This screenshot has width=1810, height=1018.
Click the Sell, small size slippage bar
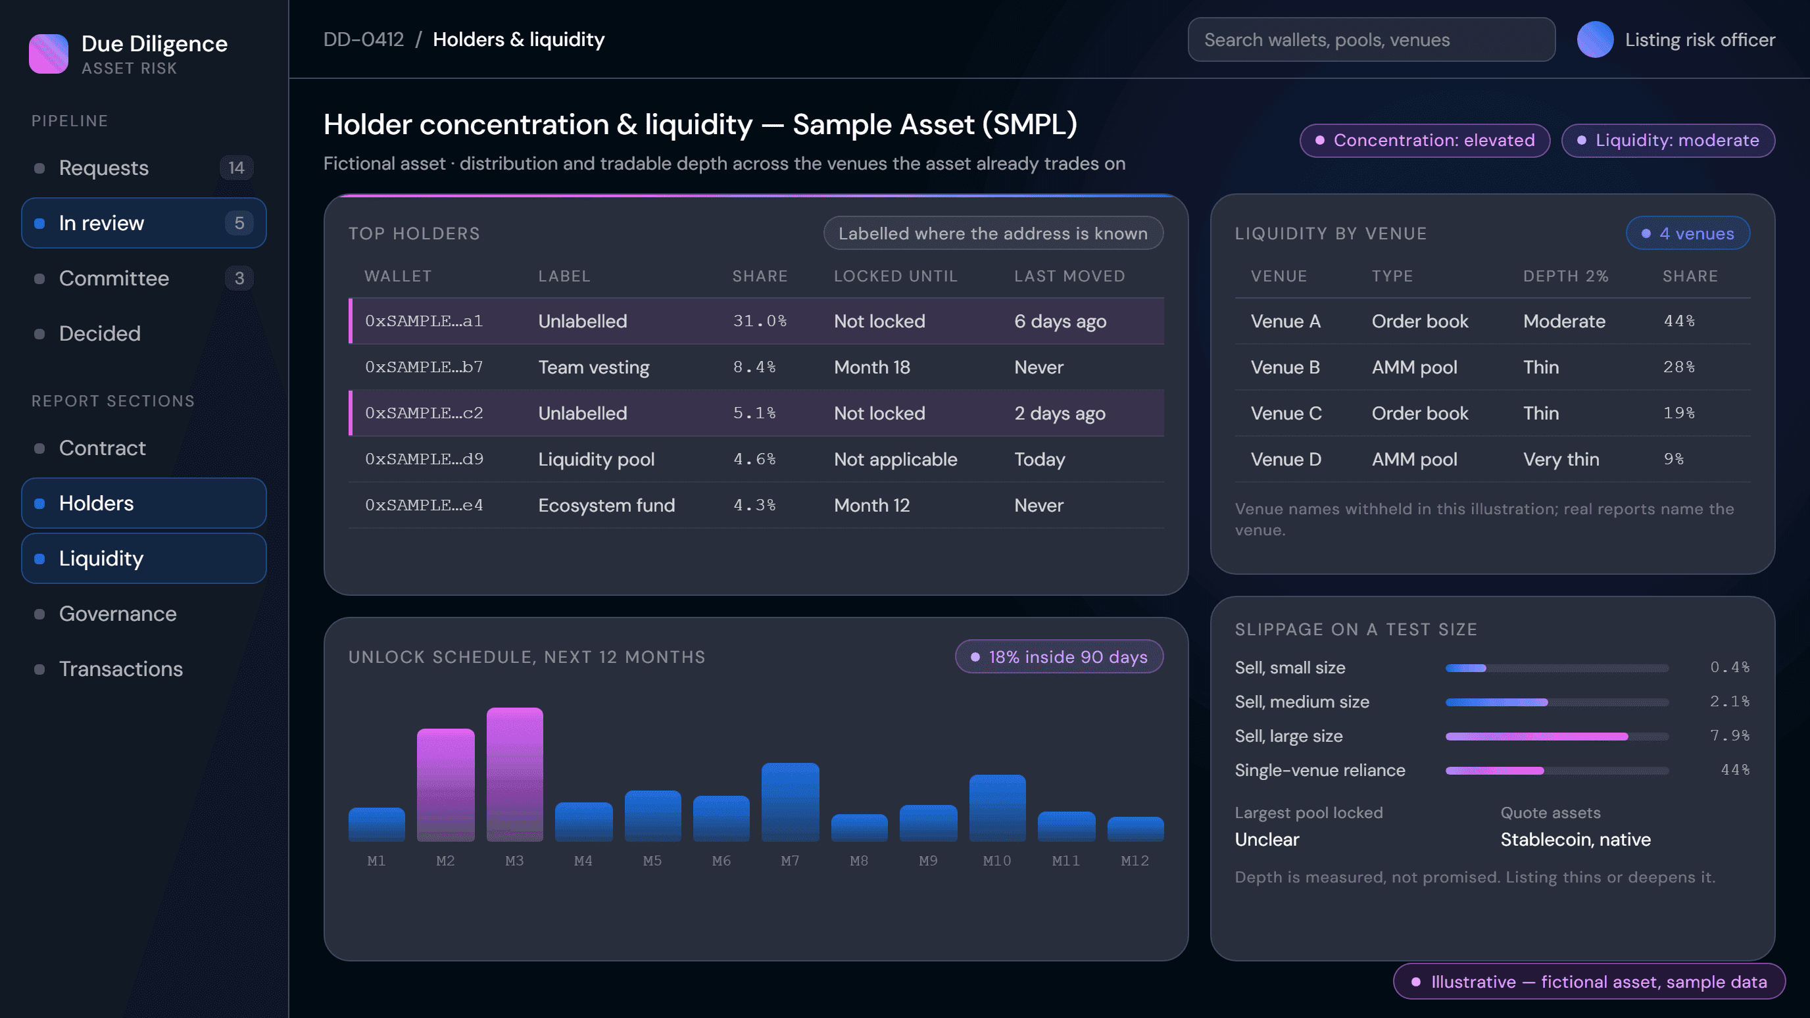click(1556, 668)
